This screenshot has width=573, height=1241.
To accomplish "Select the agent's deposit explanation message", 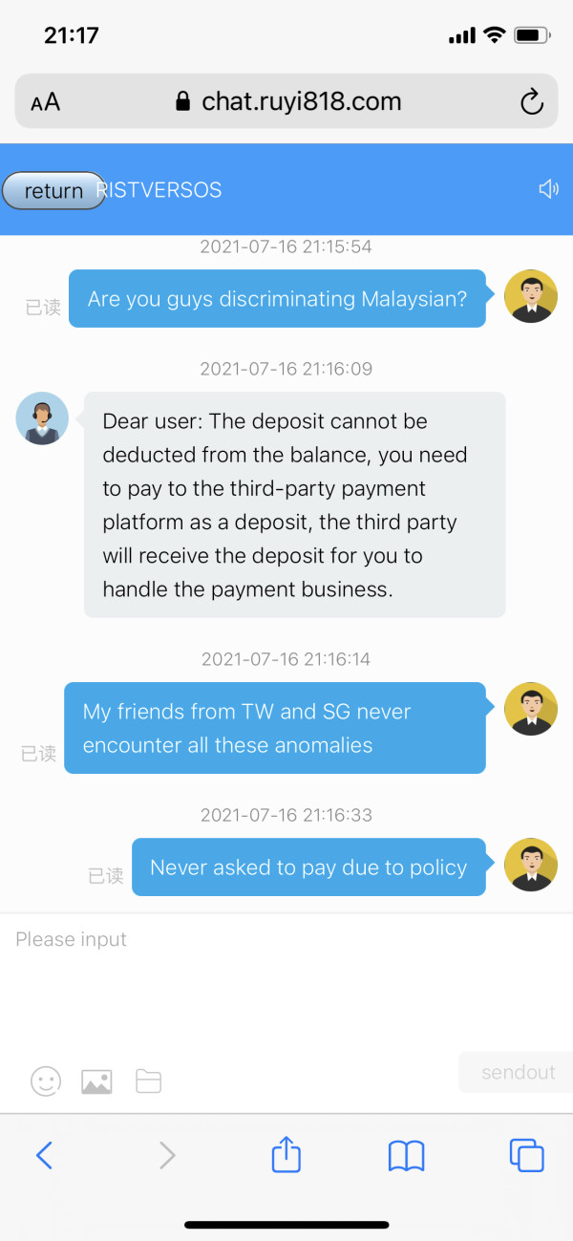I will [294, 504].
